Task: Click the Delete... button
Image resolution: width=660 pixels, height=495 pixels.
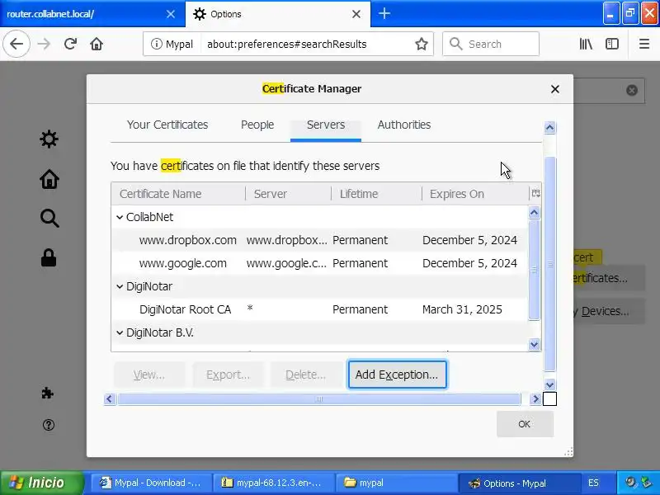Action: point(305,375)
